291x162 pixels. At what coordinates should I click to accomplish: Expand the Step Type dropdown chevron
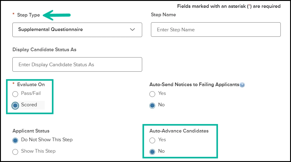(132, 30)
